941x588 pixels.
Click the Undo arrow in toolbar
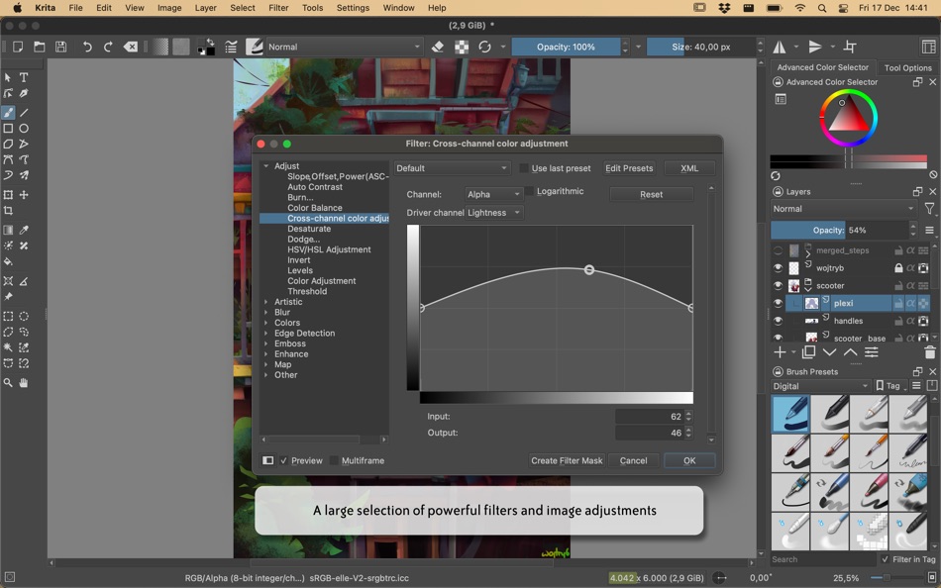click(x=87, y=47)
